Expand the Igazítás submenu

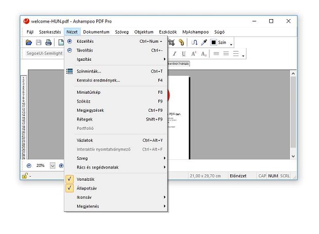pyautogui.click(x=116, y=59)
